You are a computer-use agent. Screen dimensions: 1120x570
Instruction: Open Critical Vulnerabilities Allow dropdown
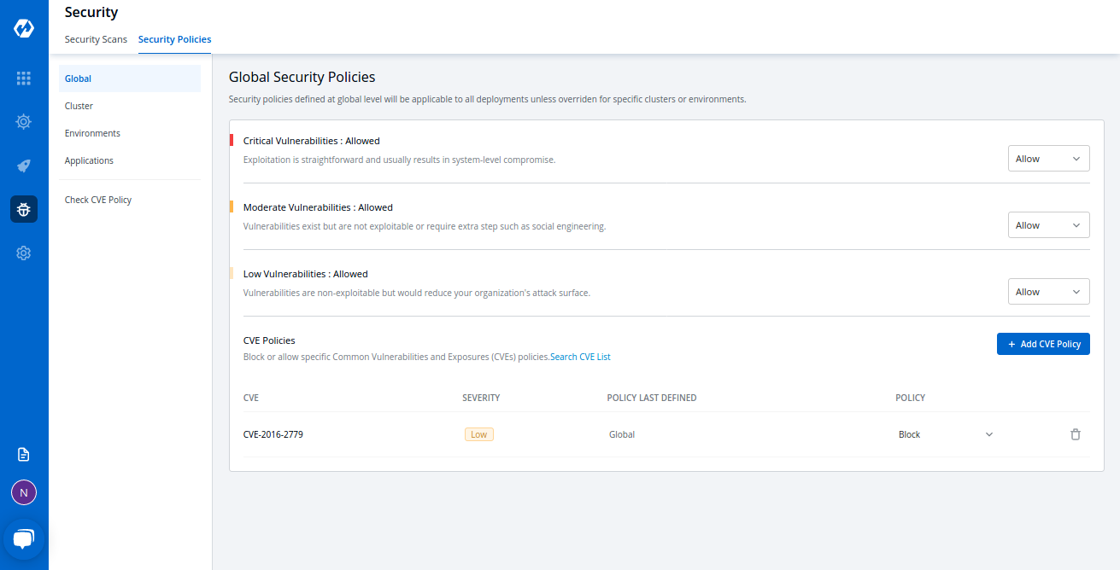tap(1048, 159)
